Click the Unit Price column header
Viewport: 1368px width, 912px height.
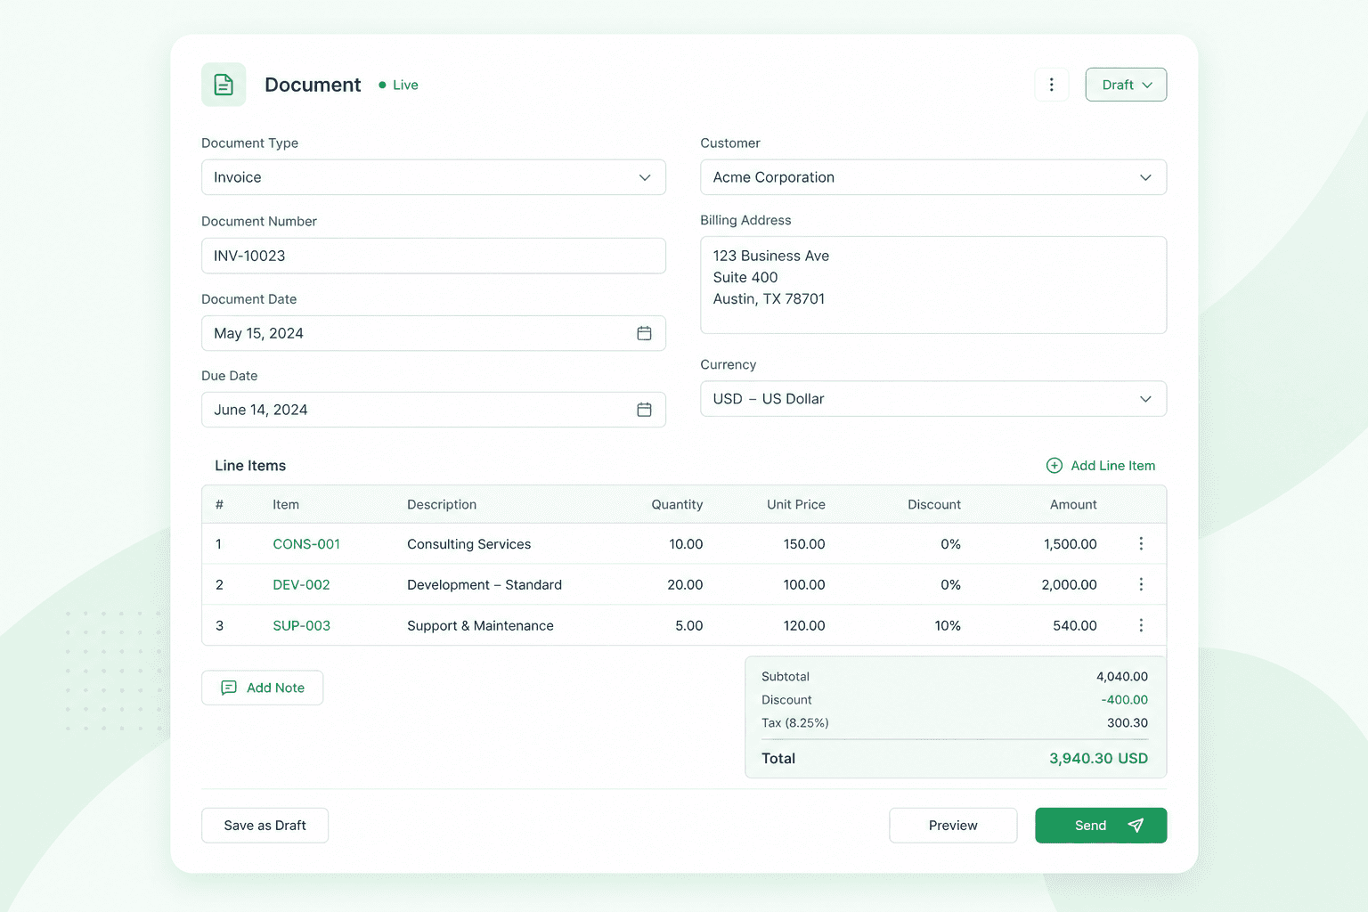click(796, 505)
